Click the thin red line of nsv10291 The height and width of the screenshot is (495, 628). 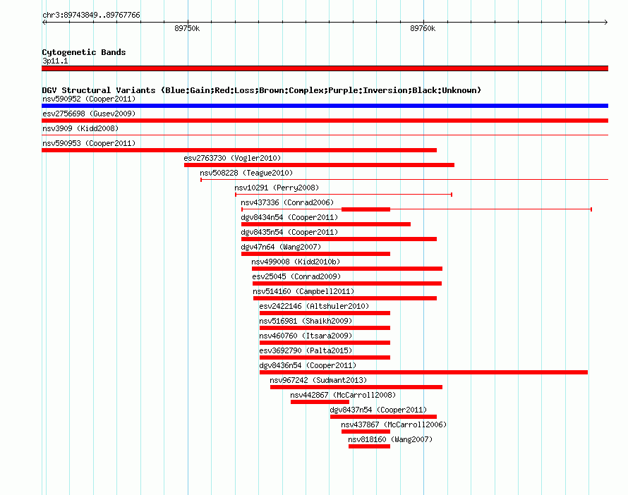[344, 195]
